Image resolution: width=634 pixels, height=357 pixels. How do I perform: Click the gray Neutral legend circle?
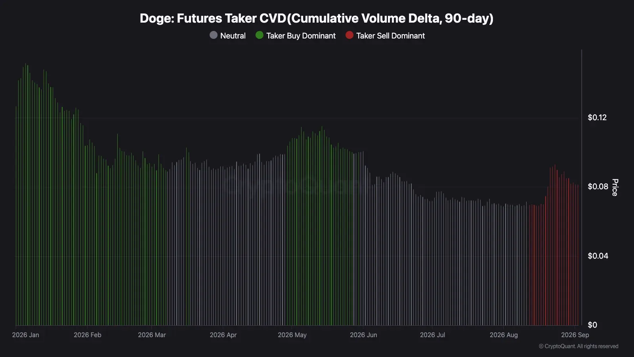coord(214,35)
